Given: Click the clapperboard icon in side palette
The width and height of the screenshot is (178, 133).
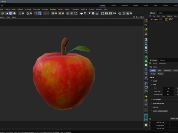Looking at the screenshot, I should pyautogui.click(x=146, y=87).
